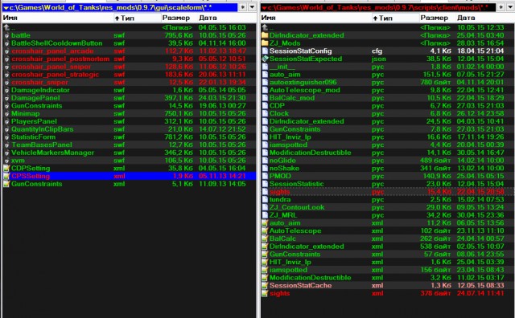Sort left panel by Тип column
Screen dimensions: 515x318
(x=138, y=18)
